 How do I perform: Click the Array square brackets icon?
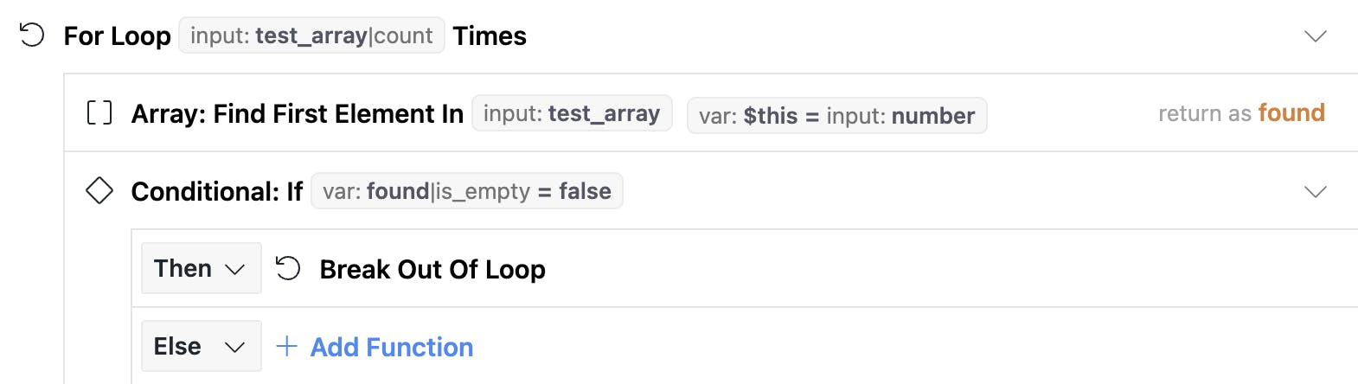[x=99, y=113]
